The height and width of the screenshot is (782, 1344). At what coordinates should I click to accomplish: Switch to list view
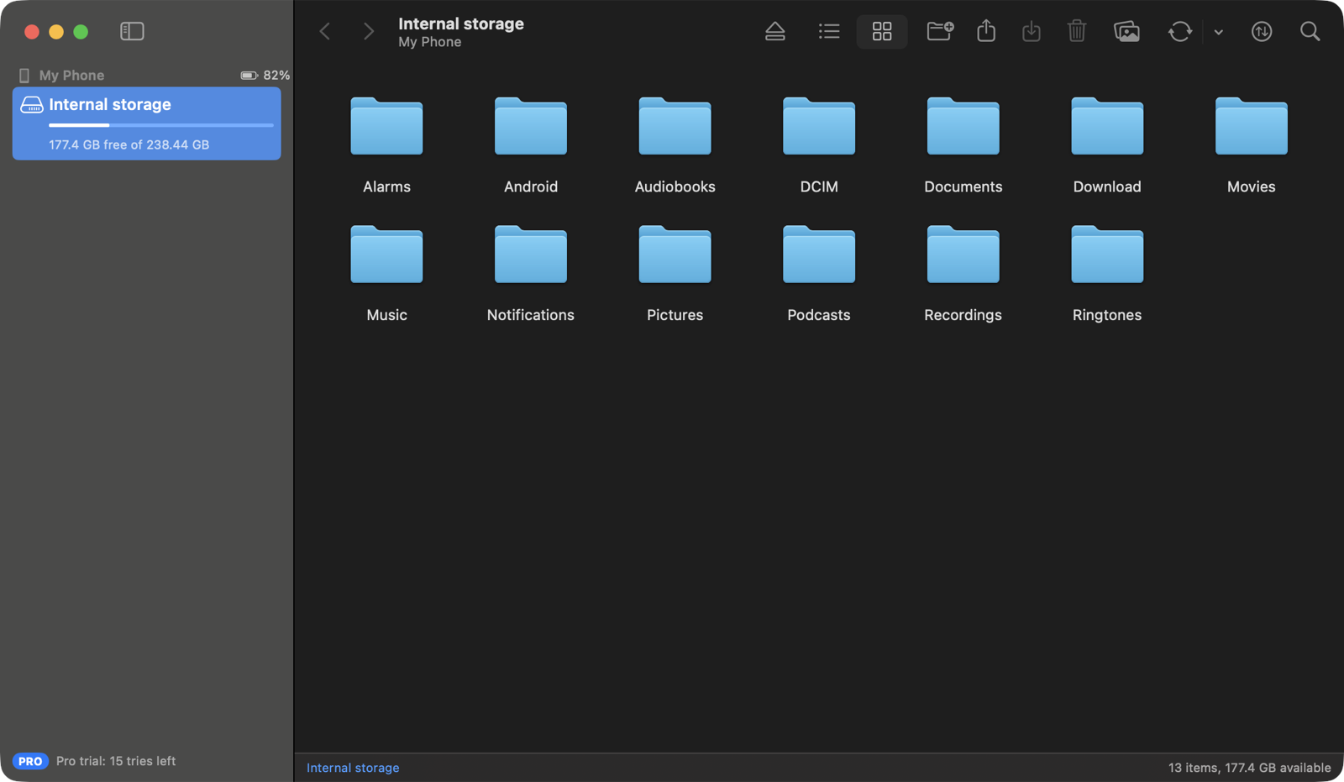tap(829, 32)
